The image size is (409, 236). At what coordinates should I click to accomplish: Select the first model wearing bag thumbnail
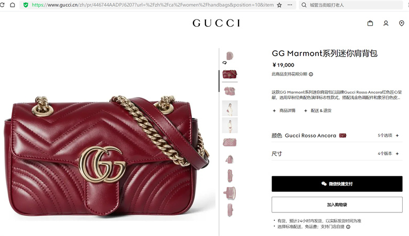point(230,108)
